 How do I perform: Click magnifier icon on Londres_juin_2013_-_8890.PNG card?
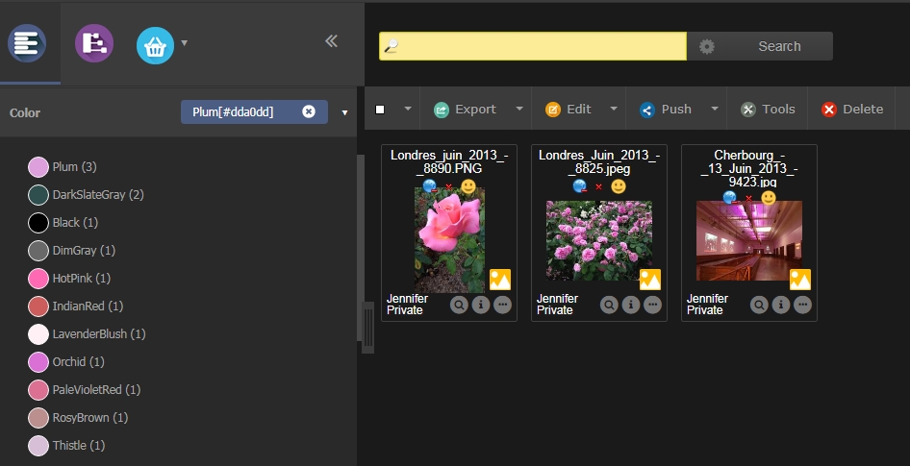click(x=460, y=305)
